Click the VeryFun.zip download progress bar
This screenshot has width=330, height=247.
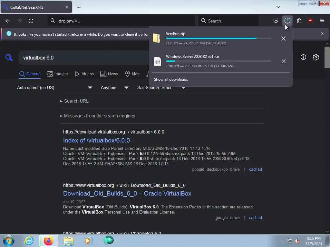point(218,38)
